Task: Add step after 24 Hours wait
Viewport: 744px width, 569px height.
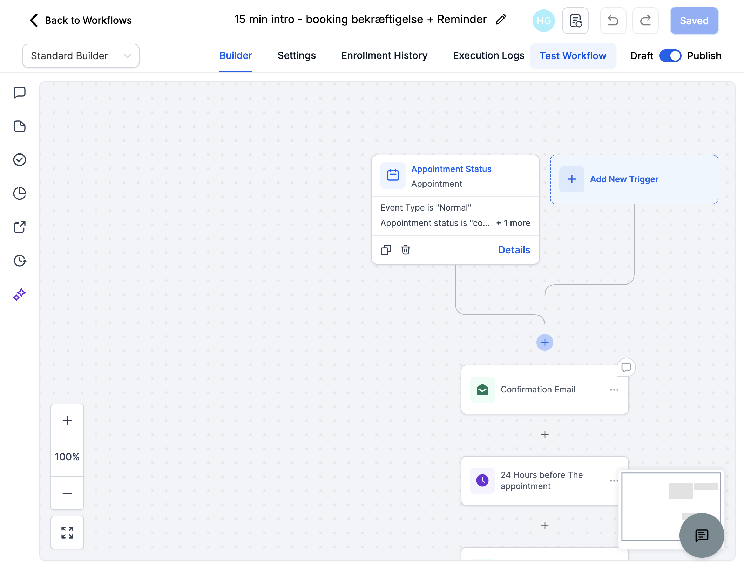Action: 545,526
